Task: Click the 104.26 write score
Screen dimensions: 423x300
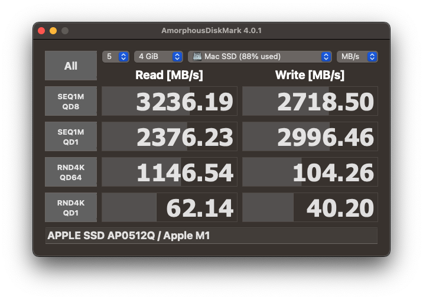Action: (310, 172)
